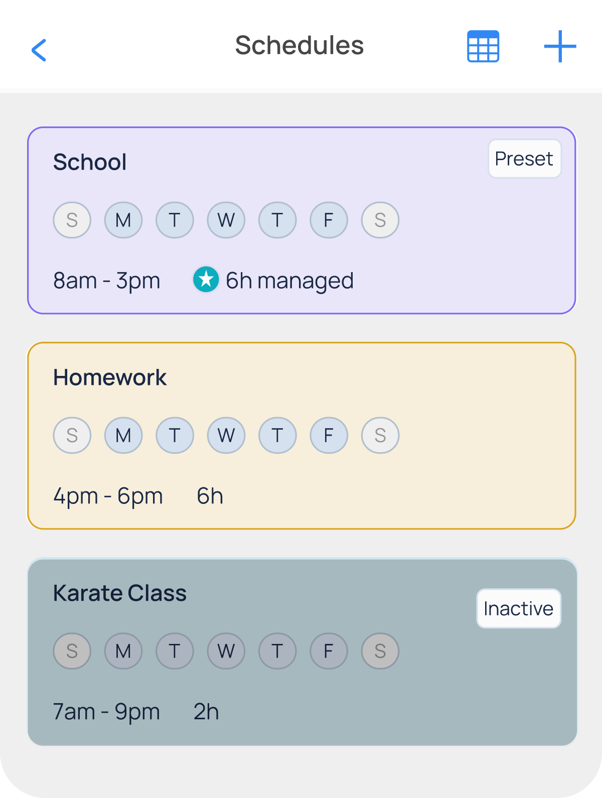
Task: Go back using the left chevron
Action: pyautogui.click(x=39, y=50)
